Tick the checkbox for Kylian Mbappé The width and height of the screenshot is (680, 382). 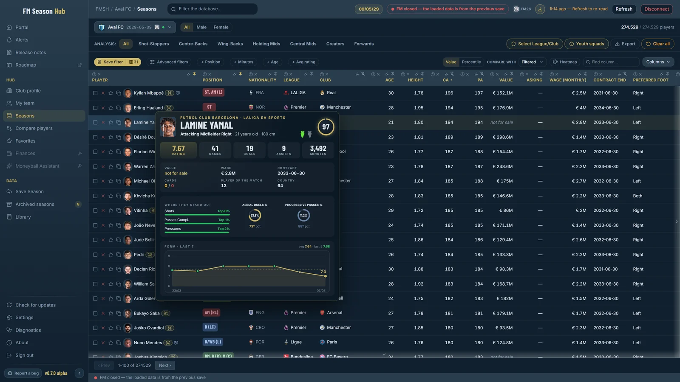pos(95,93)
